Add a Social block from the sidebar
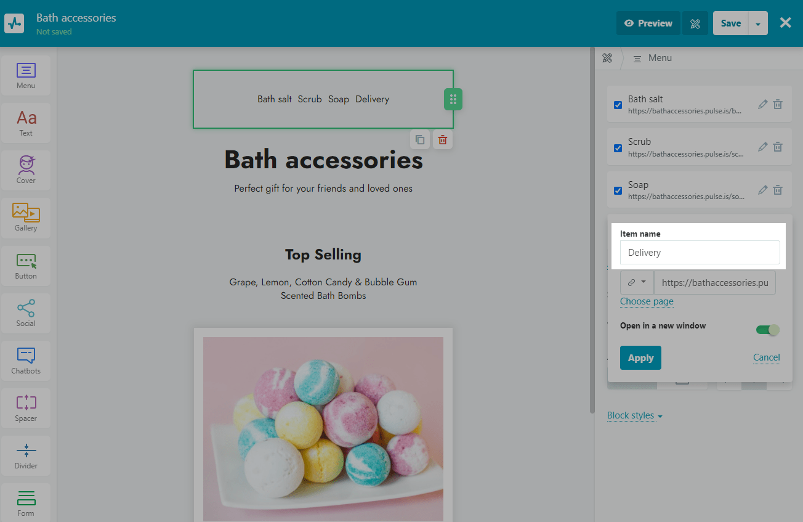Screen dimensions: 803x522 (x=26, y=313)
